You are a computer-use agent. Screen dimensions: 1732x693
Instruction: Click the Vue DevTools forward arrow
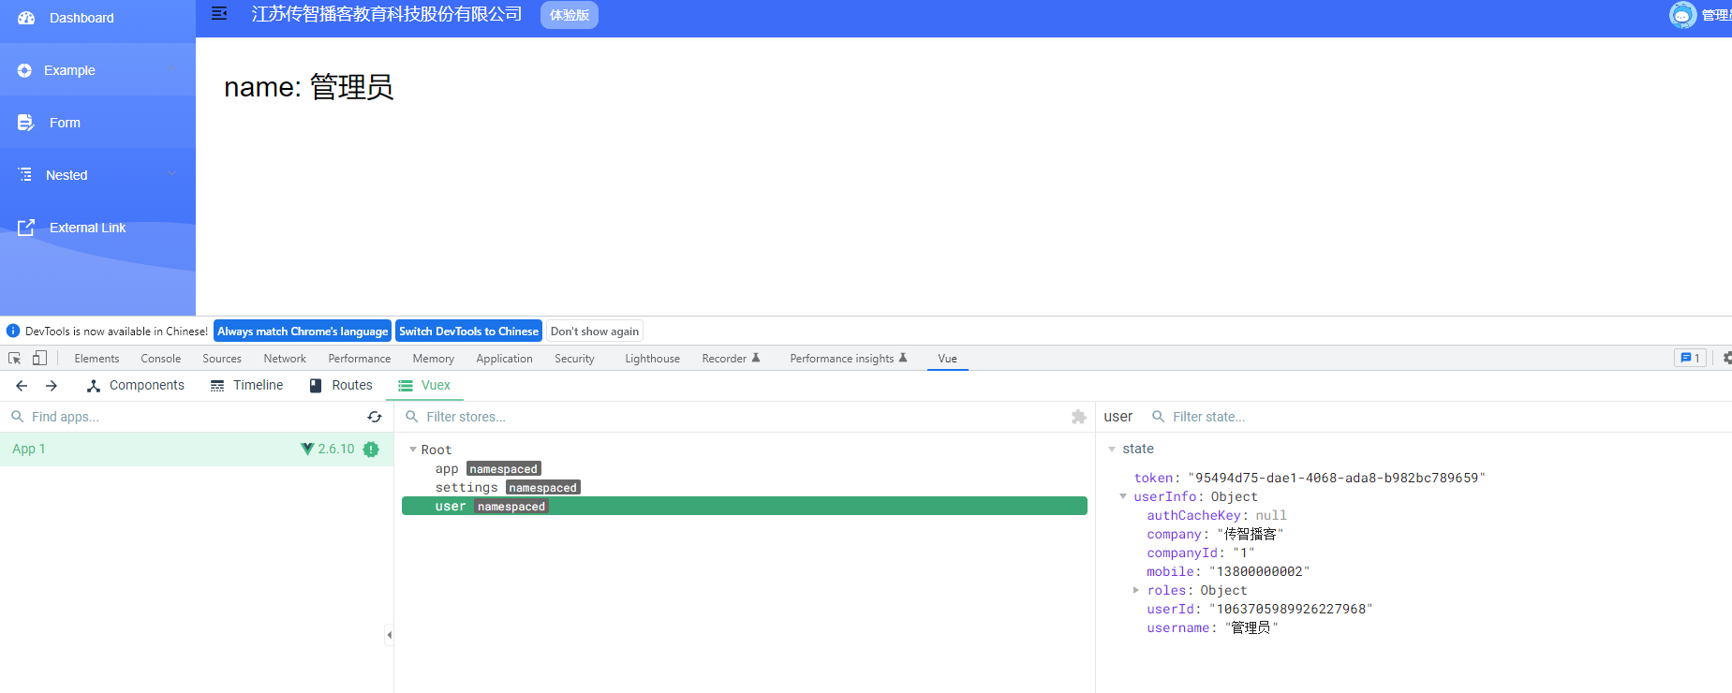52,385
